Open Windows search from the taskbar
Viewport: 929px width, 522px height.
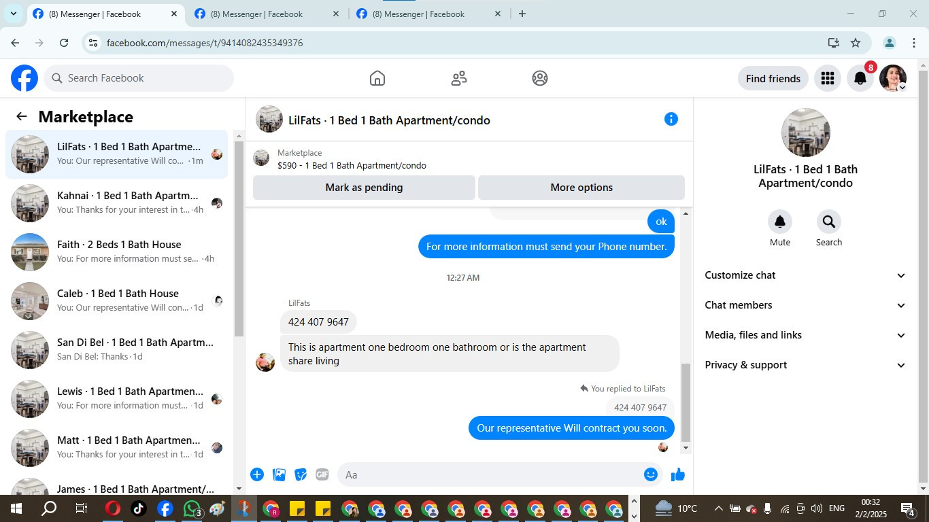pyautogui.click(x=49, y=508)
